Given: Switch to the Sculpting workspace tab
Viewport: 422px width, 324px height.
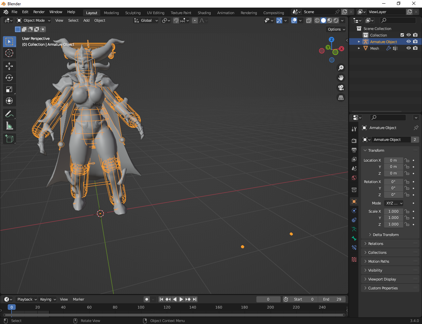Looking at the screenshot, I should tap(133, 13).
